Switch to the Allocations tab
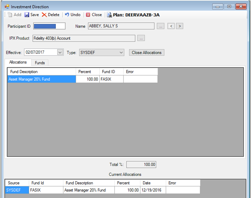 tap(18, 62)
